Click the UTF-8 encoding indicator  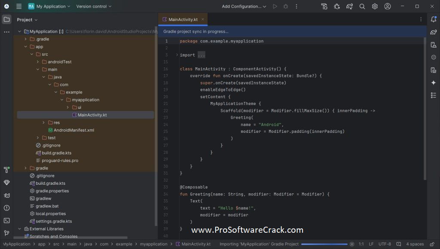[x=385, y=244]
